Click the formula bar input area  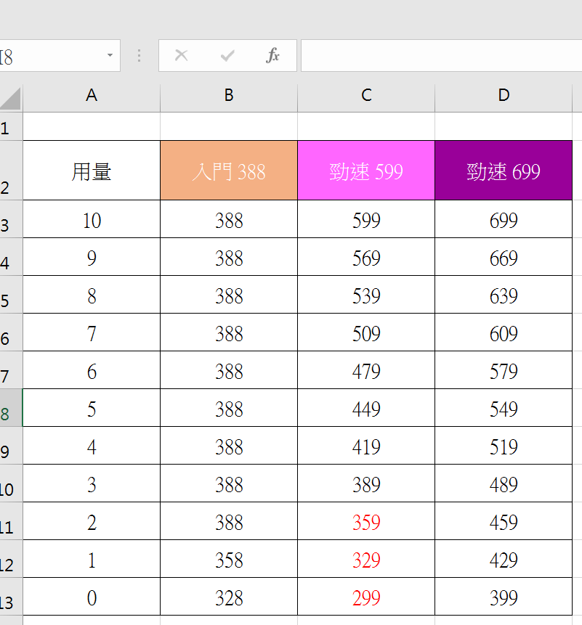coord(436,55)
